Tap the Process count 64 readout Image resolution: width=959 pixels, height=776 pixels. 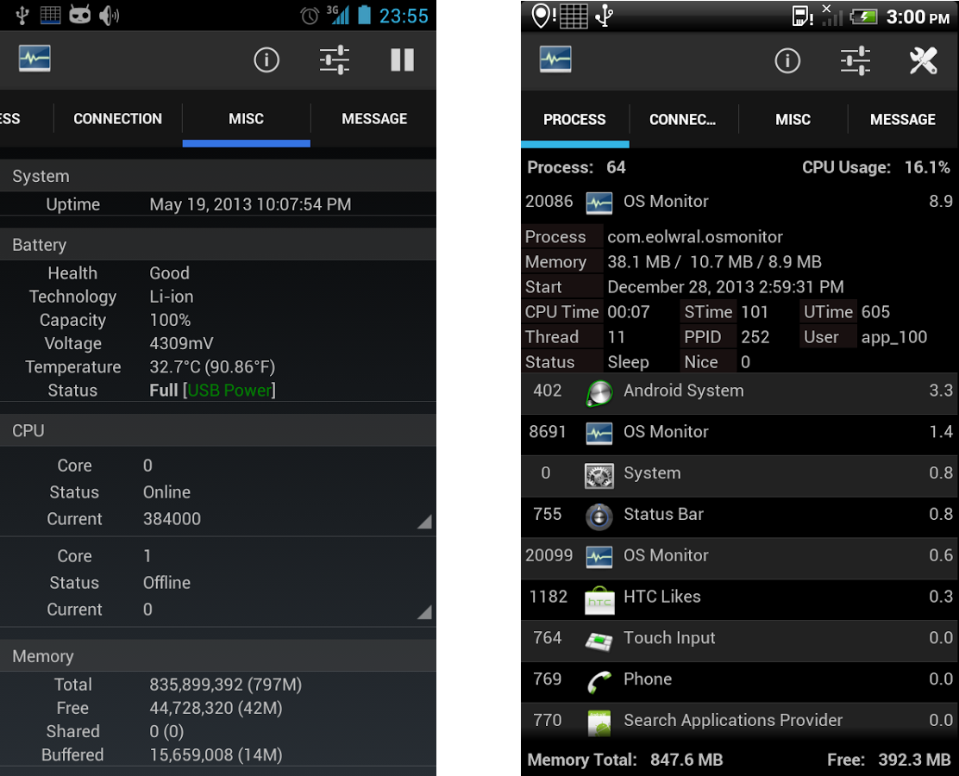tap(577, 167)
